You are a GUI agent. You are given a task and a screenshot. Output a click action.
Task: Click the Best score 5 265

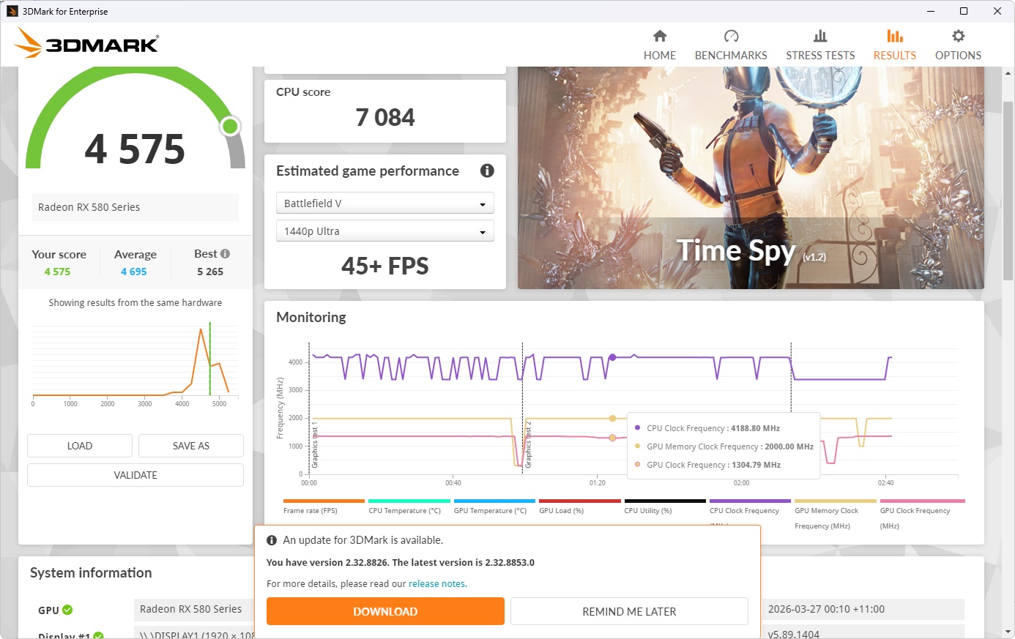tap(210, 272)
